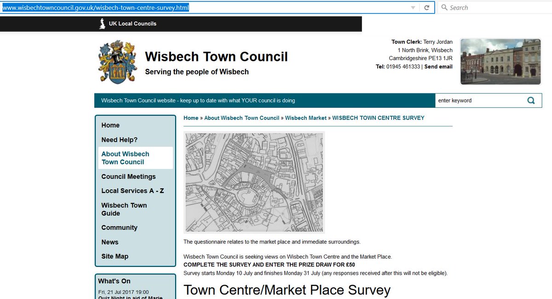Click the teal website banner text

click(x=198, y=100)
